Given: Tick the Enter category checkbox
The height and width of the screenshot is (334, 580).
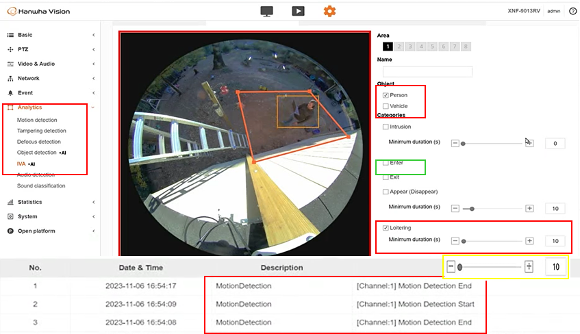Looking at the screenshot, I should click(x=386, y=163).
